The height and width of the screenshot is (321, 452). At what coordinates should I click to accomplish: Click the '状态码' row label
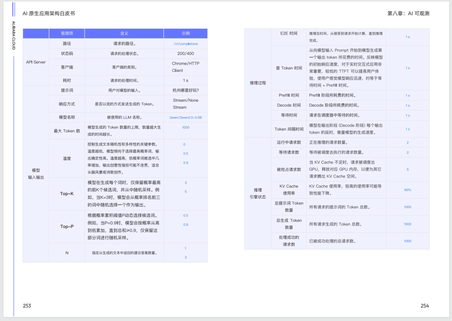[x=67, y=54]
